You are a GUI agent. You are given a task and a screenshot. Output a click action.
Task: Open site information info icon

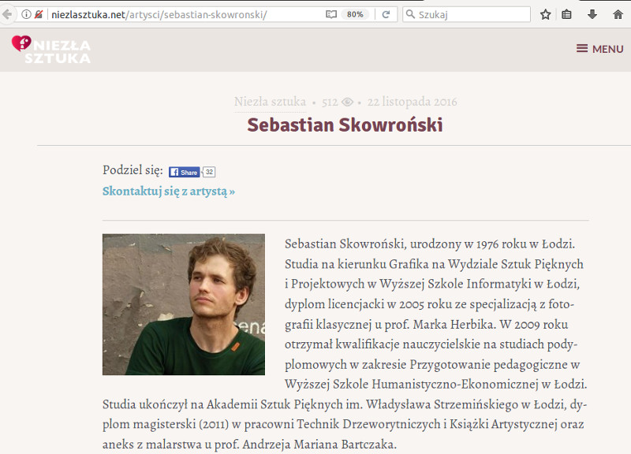[x=26, y=14]
